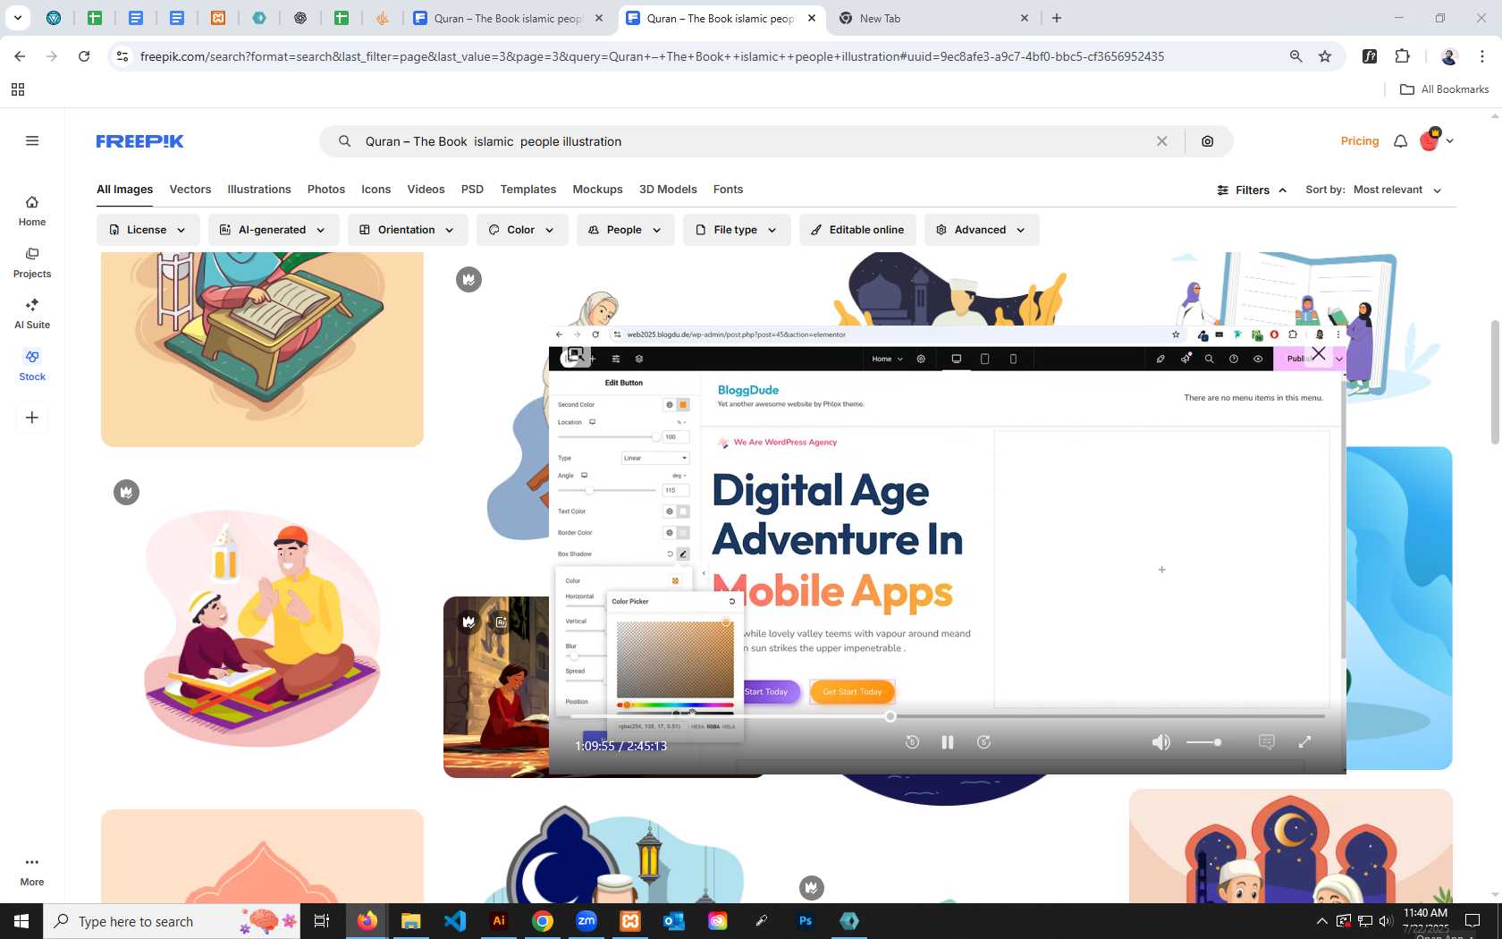The height and width of the screenshot is (939, 1502).
Task: Expand the People filter dropdown
Action: (x=625, y=230)
